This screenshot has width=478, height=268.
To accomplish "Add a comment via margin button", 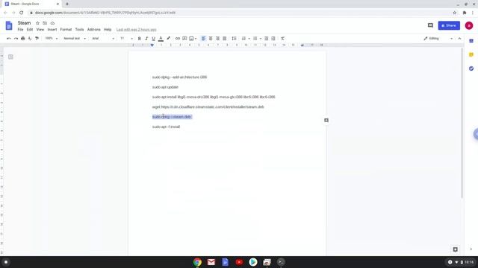I will click(x=326, y=121).
